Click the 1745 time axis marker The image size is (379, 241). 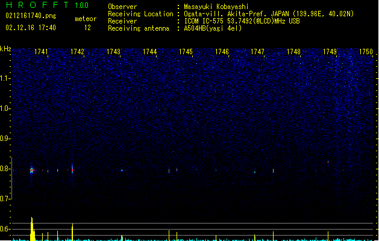(186, 52)
